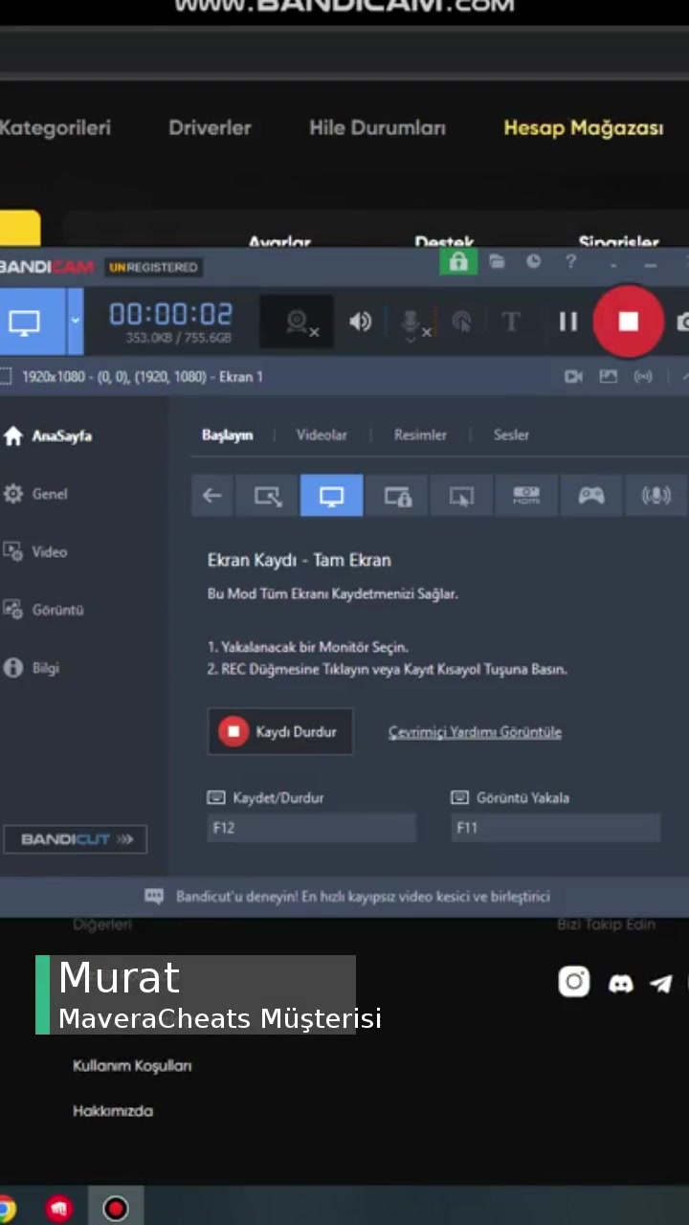
Task: Open Görüntü settings in sidebar
Action: [44, 610]
